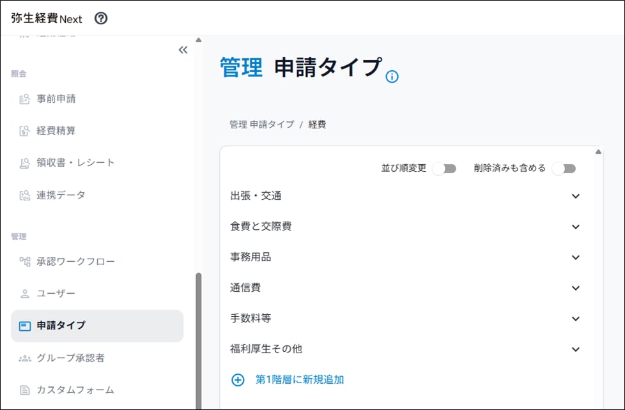Click the plus icon for 第1階層に新規追加

[238, 380]
